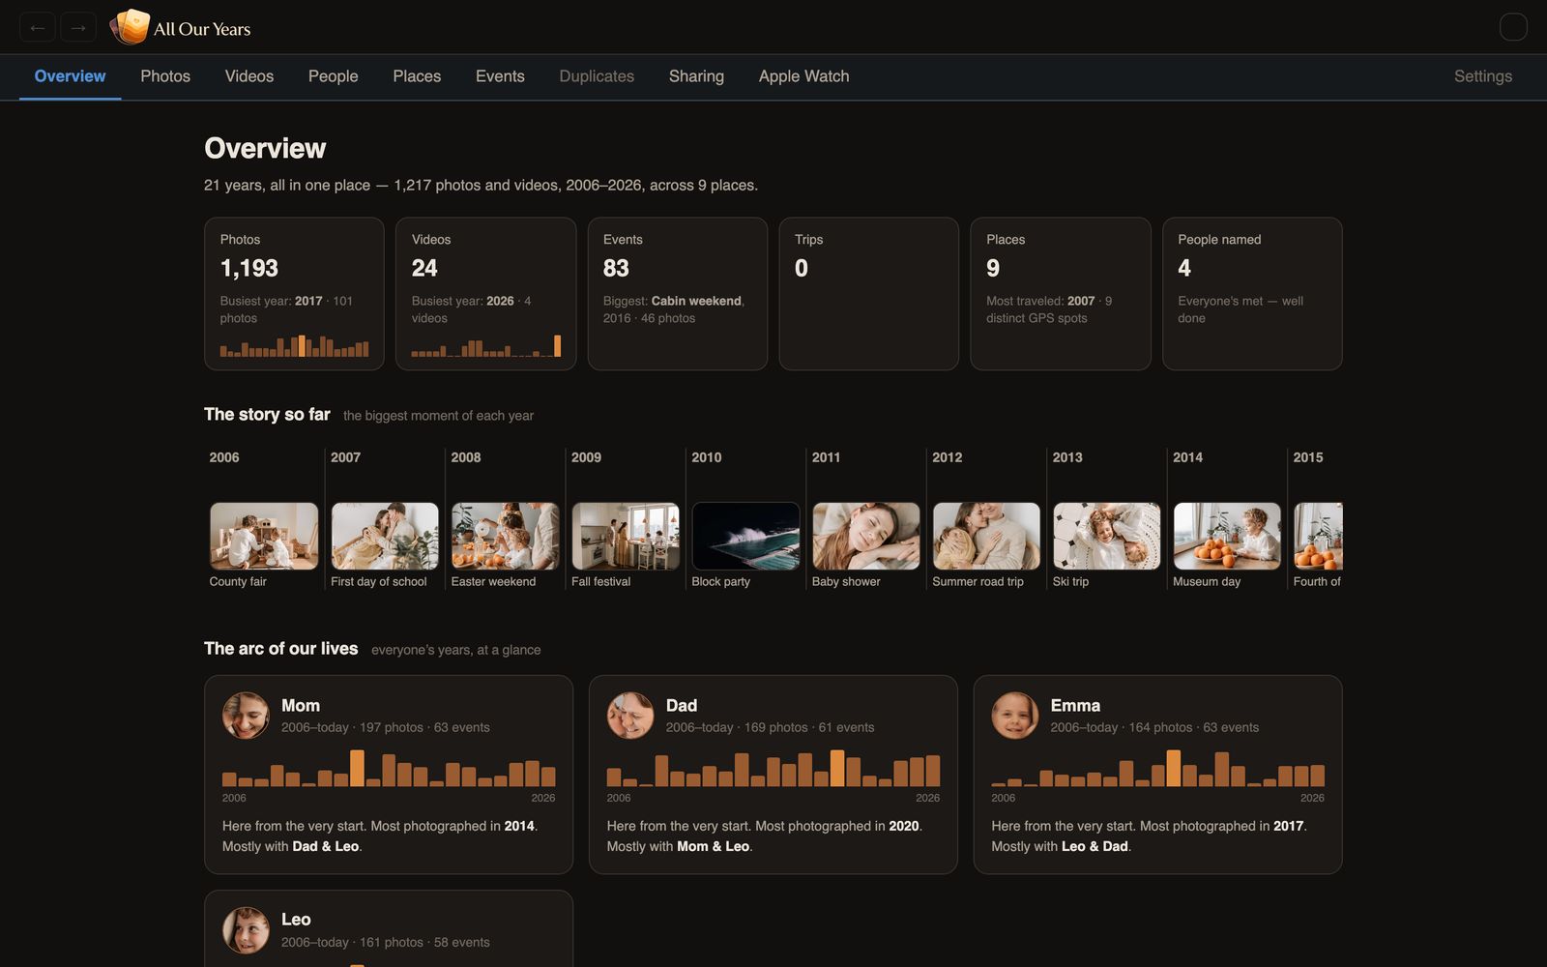Open the Duplicates tab
The height and width of the screenshot is (967, 1547).
[597, 76]
